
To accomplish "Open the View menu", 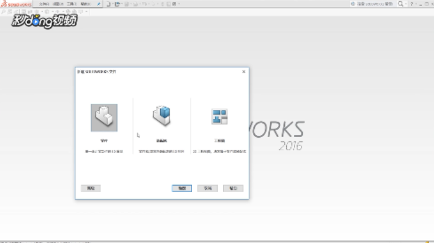I will point(58,4).
